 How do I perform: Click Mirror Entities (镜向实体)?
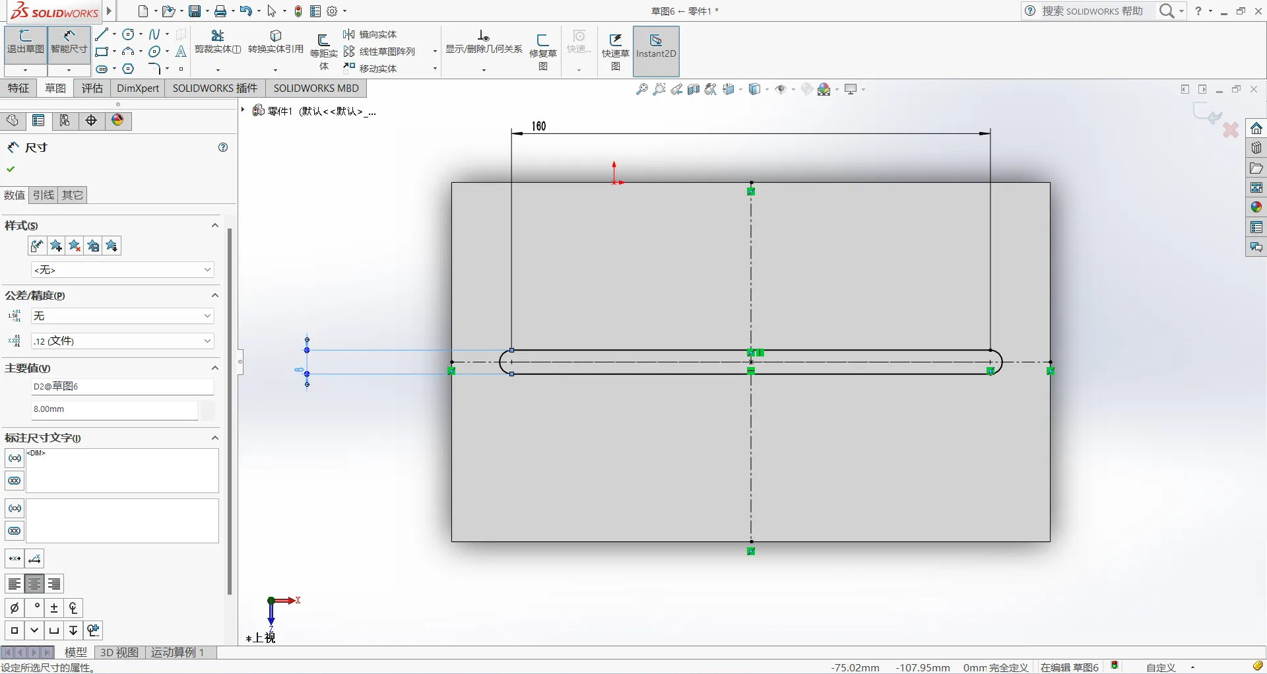(370, 34)
